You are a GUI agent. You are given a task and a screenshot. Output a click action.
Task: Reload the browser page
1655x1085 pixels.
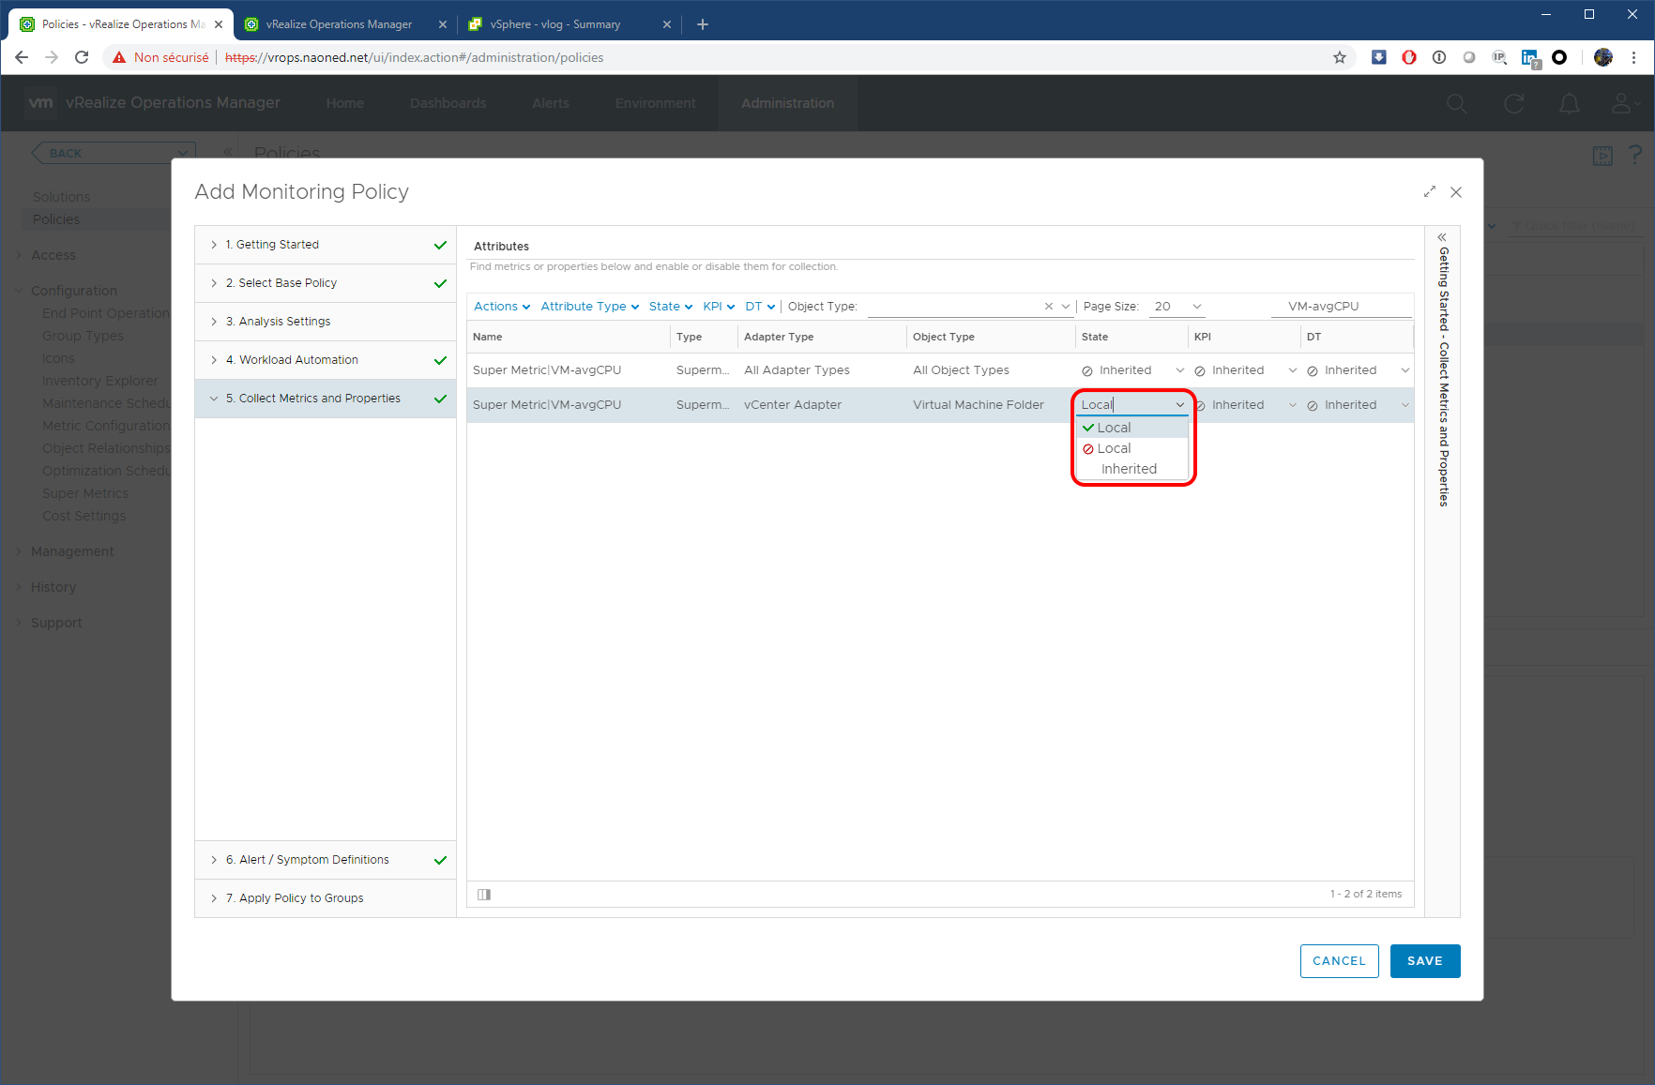[x=82, y=58]
